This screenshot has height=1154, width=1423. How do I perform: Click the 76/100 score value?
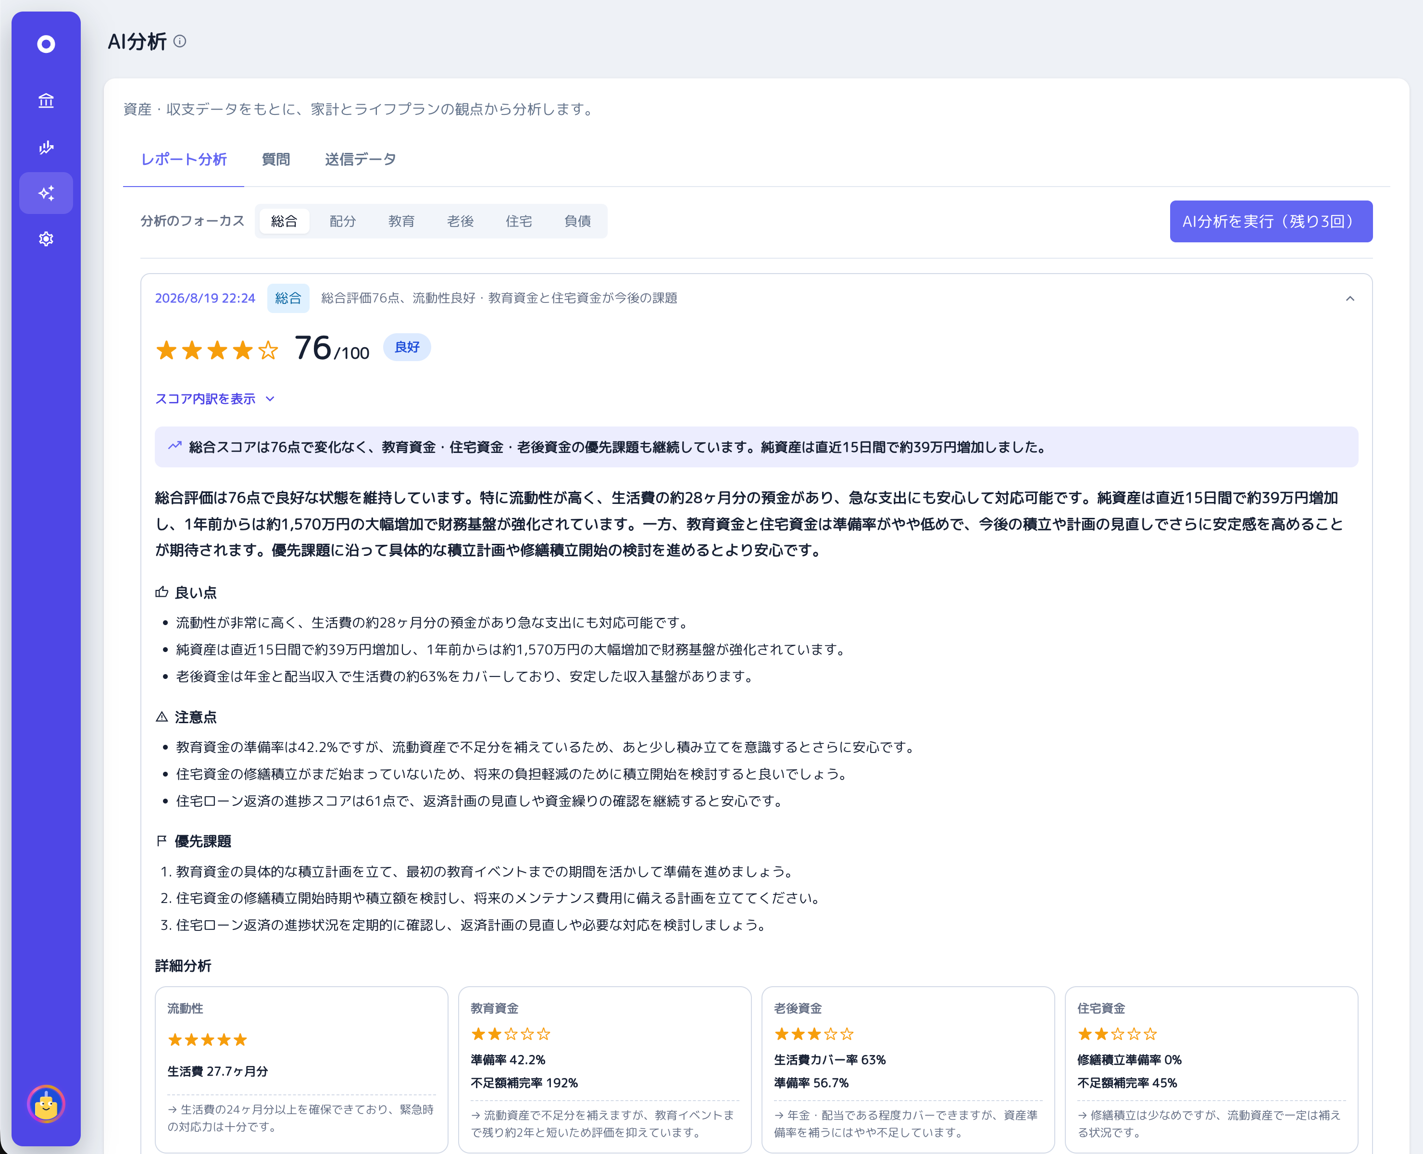point(332,348)
